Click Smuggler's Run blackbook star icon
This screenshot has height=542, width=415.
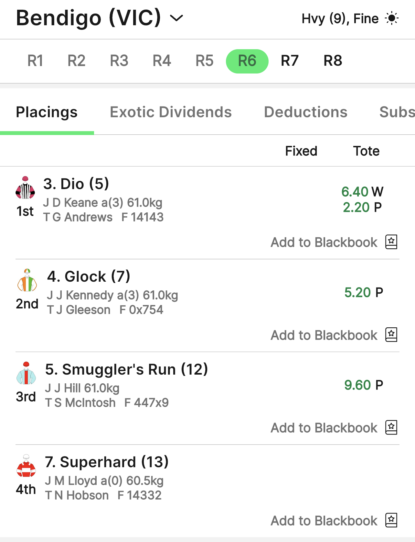coord(391,427)
